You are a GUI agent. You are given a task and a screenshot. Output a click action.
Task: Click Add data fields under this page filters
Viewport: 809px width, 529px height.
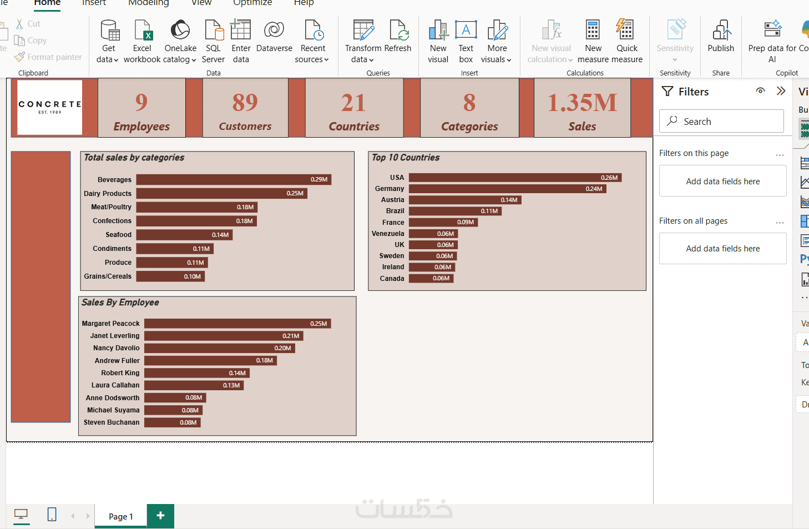723,181
